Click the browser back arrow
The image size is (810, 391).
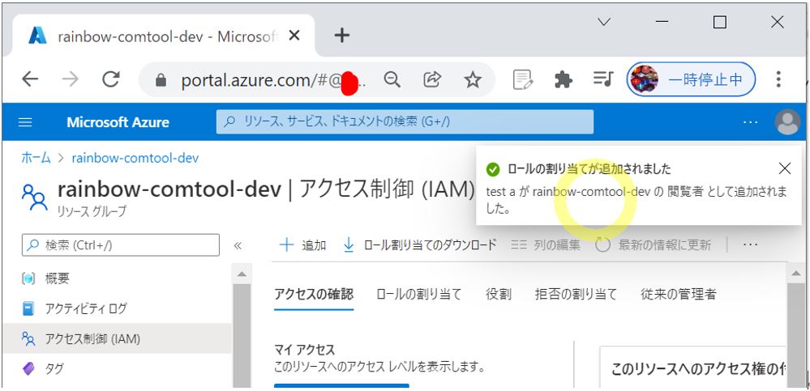click(30, 79)
